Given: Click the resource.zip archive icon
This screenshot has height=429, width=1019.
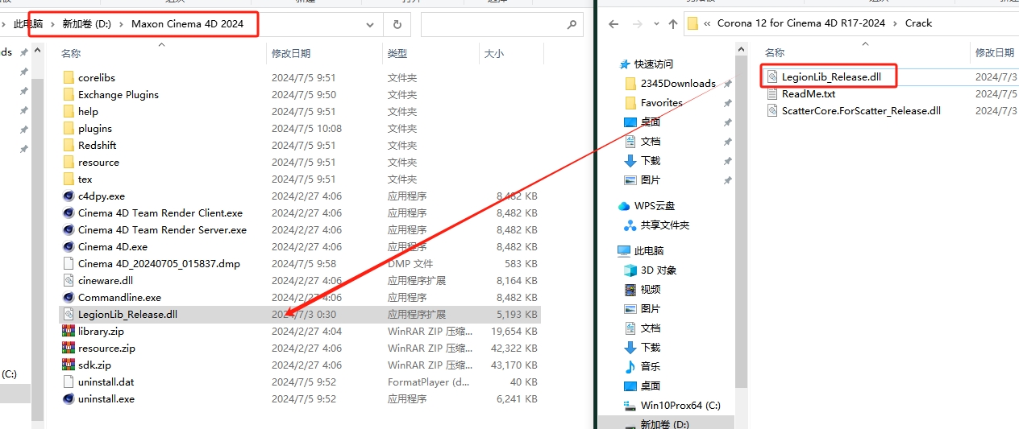Looking at the screenshot, I should [x=69, y=348].
